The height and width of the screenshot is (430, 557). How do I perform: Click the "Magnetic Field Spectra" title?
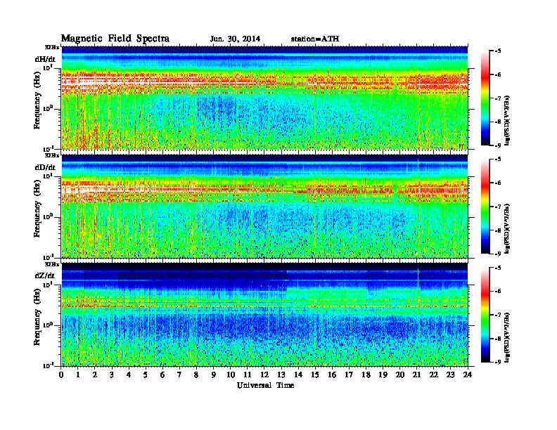point(115,39)
